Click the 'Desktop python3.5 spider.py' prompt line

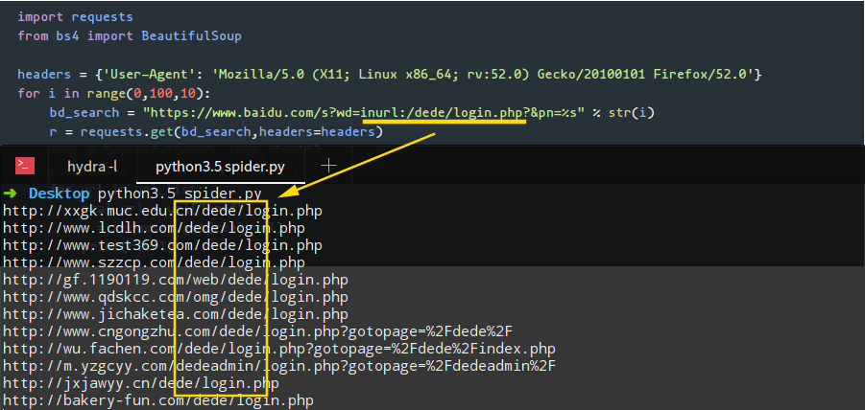[x=132, y=194]
